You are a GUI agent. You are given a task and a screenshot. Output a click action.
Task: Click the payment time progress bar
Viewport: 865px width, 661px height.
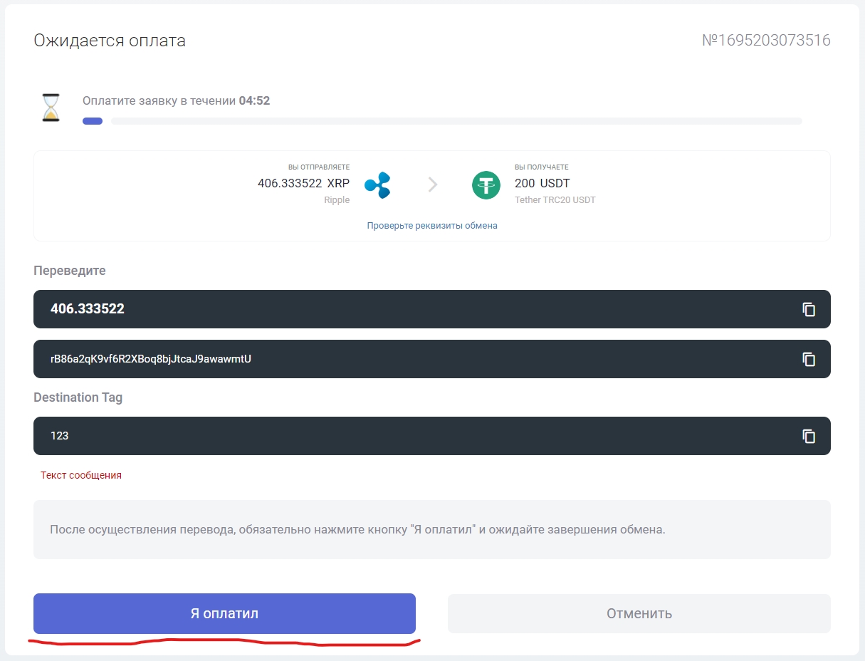click(x=441, y=121)
